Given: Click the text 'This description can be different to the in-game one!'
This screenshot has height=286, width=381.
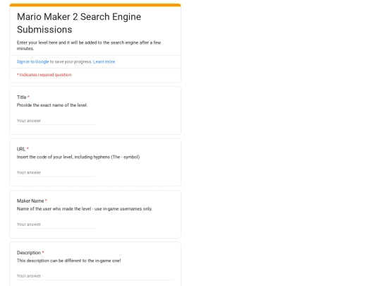Looking at the screenshot, I should coord(68,261).
